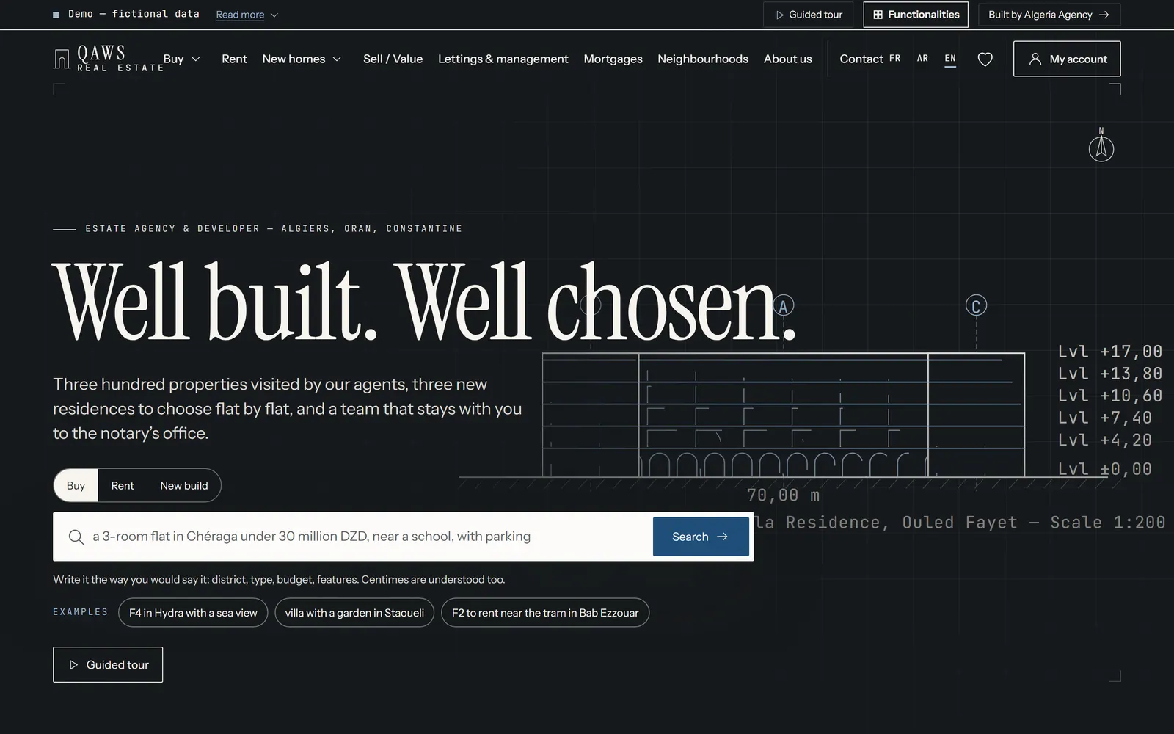Go to Lettings & management
The height and width of the screenshot is (734, 1174).
tap(503, 59)
